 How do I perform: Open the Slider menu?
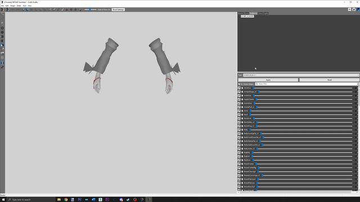point(19,6)
